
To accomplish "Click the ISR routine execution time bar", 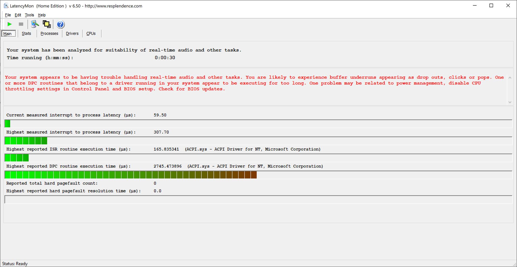I will (258, 158).
